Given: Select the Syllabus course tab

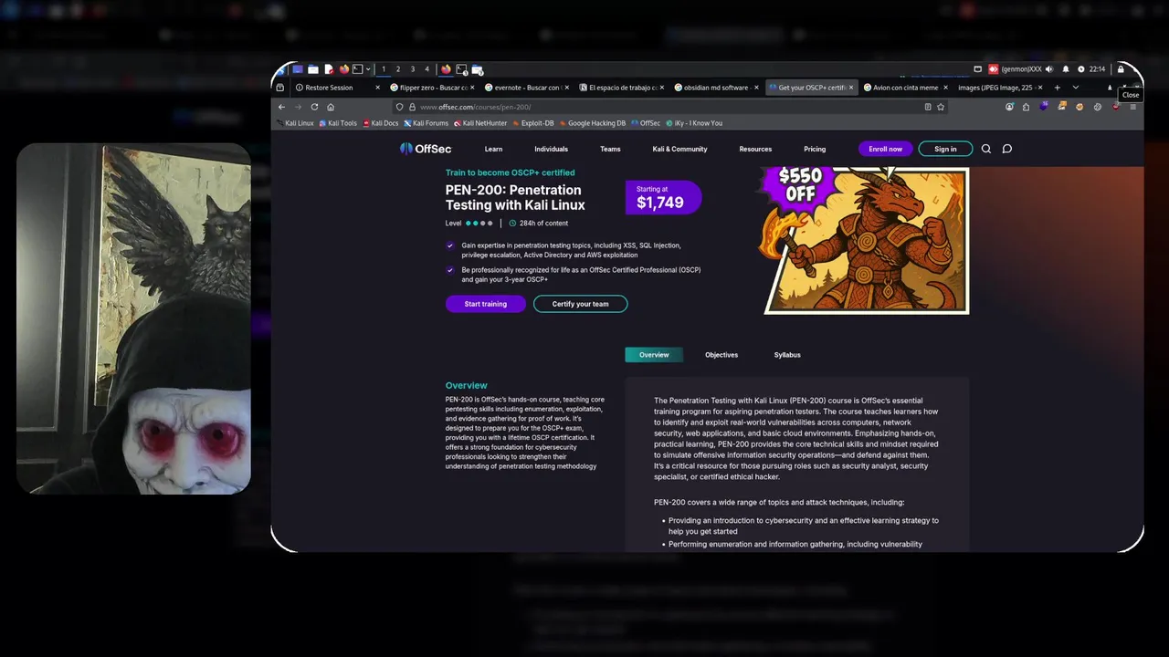Looking at the screenshot, I should click(787, 355).
